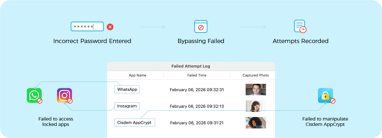Open captured photo for WhatsApp attempt

[x=256, y=90]
